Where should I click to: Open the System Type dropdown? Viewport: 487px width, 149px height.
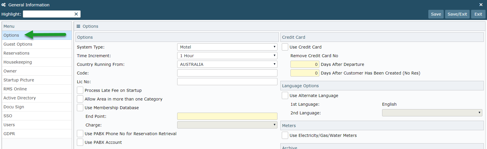click(227, 47)
